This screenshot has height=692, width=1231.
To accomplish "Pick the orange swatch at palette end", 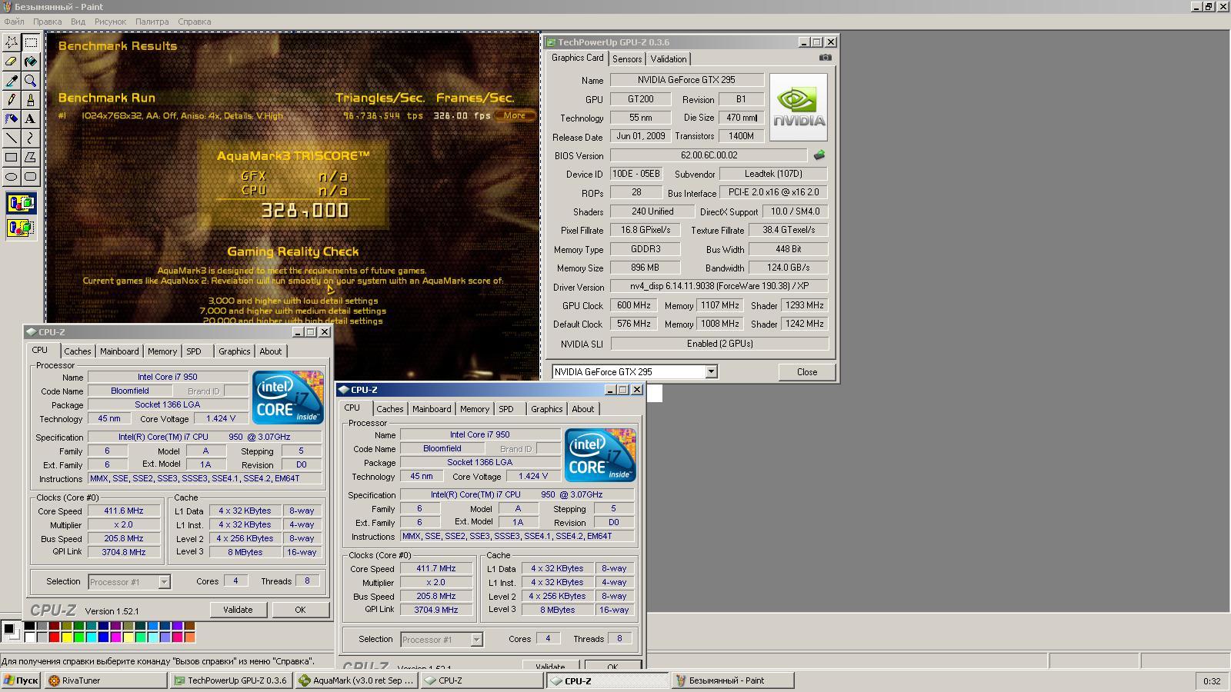I will 189,637.
